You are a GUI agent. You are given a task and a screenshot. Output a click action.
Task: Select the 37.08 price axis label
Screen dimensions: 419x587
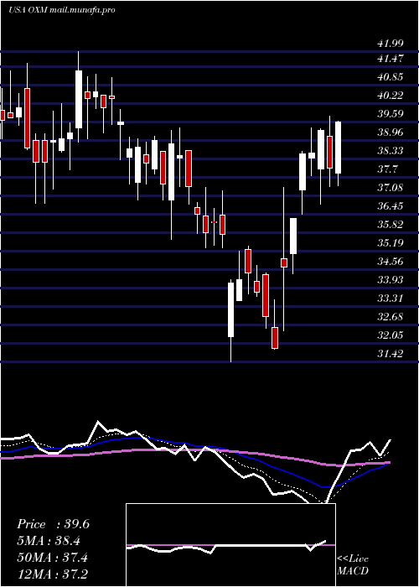point(391,188)
